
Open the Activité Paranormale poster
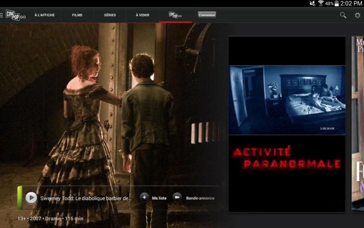pyautogui.click(x=287, y=124)
